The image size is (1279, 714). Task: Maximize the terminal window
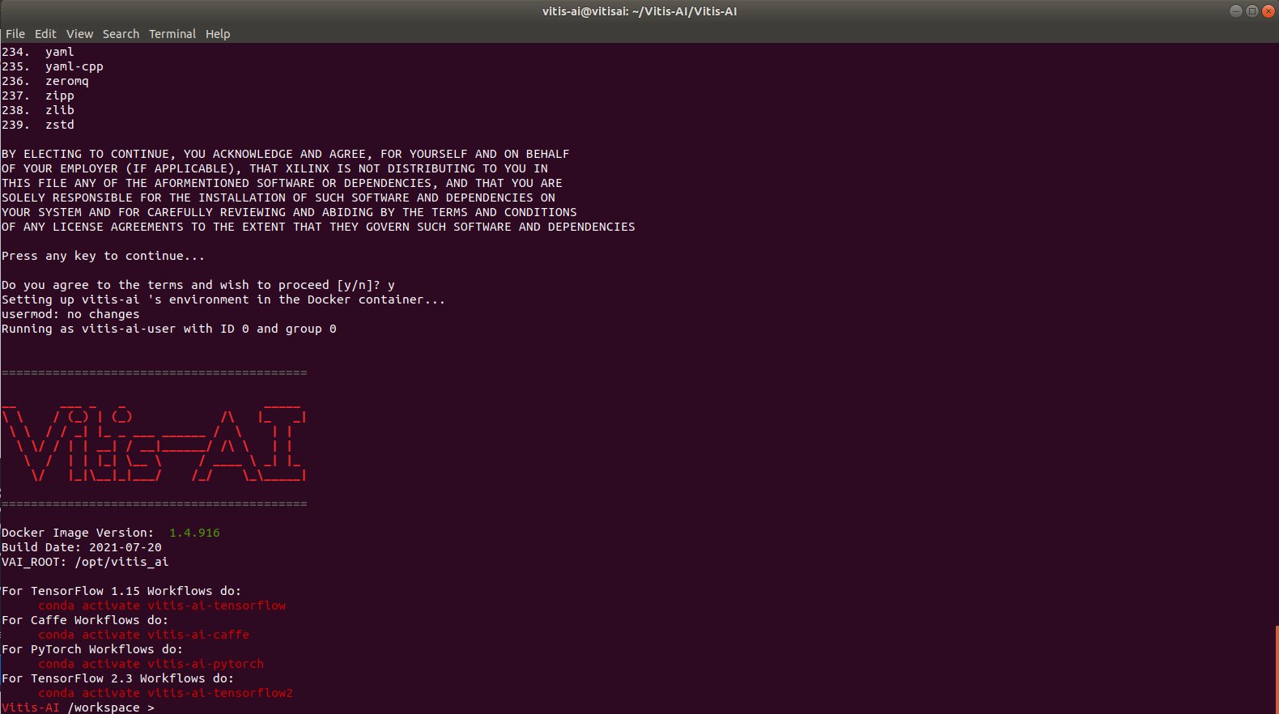point(1252,11)
